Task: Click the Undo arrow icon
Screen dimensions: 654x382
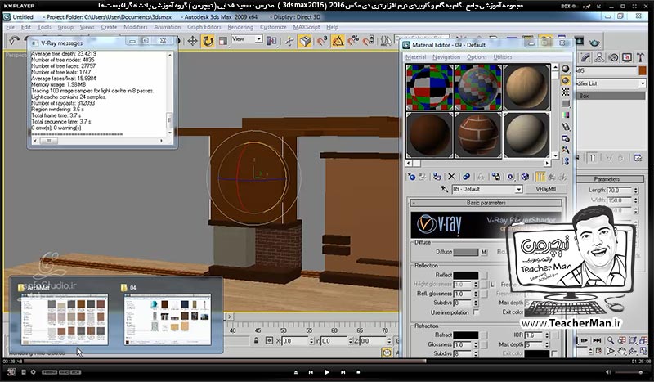Action: pos(14,41)
